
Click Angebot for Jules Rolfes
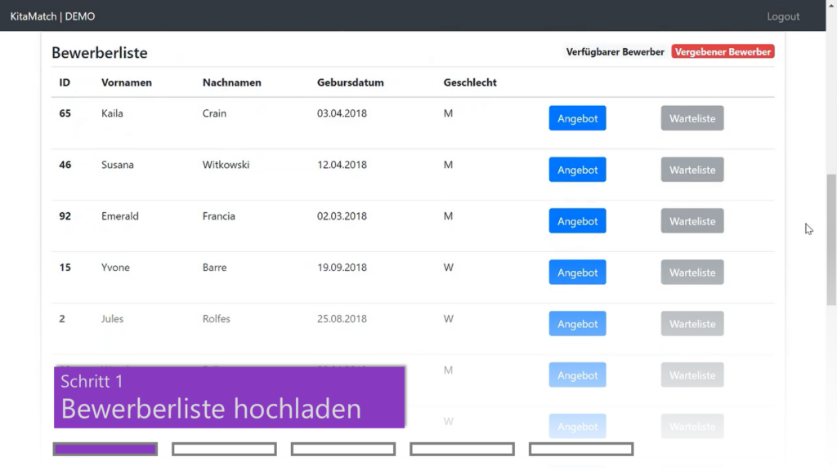(577, 324)
